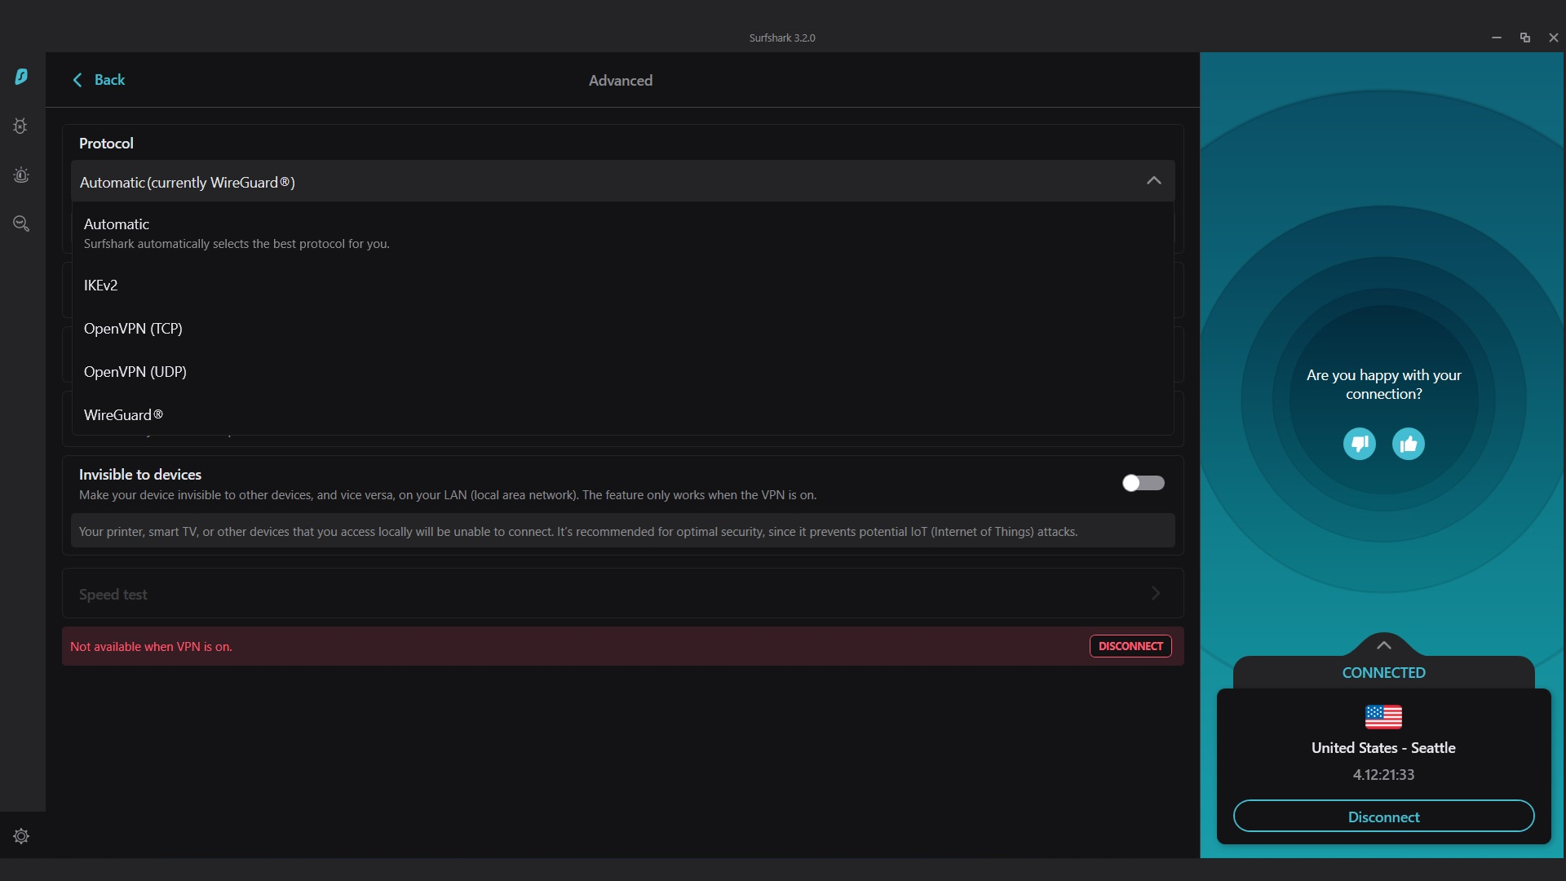
Task: Choose OpenVPN (TCP) protocol
Action: (622, 329)
